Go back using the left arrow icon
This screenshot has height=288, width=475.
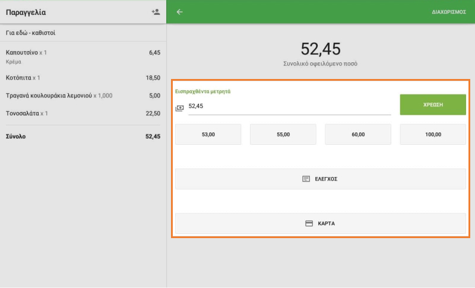(x=180, y=12)
